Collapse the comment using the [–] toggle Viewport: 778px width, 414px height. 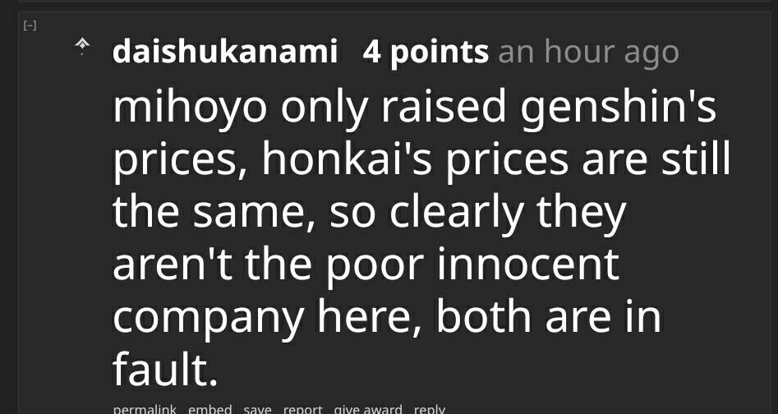tap(30, 26)
